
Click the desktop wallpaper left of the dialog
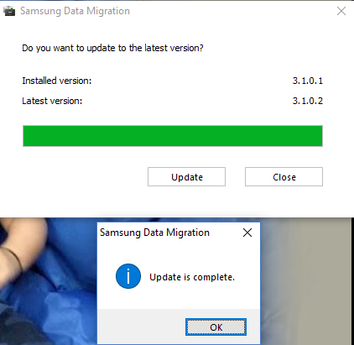click(49, 281)
